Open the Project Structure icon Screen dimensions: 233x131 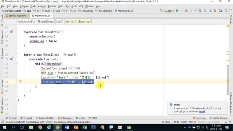click(221, 11)
